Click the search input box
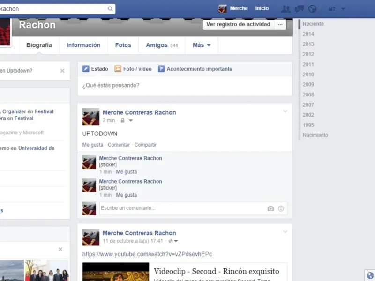 click(x=52, y=9)
